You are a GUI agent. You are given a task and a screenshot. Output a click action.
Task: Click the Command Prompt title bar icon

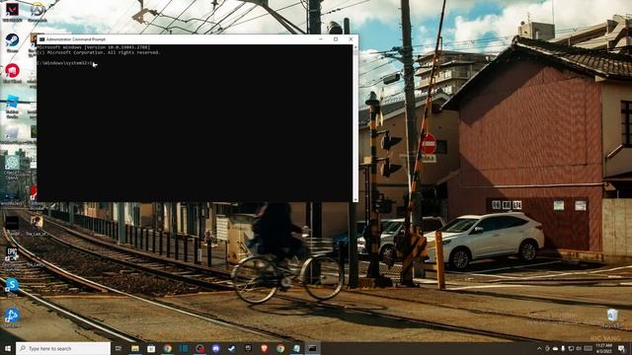coord(41,39)
